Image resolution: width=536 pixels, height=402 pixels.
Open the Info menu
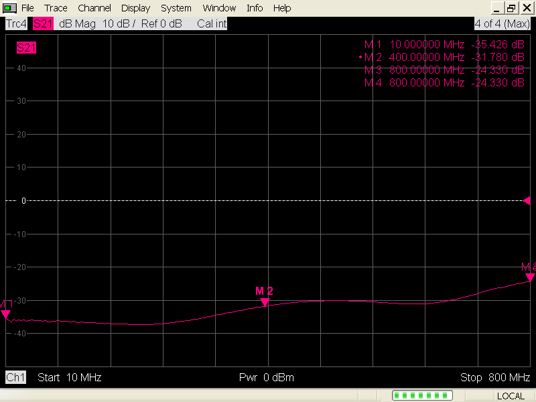tap(255, 8)
